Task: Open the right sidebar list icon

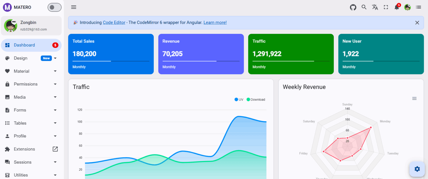Action: [418, 7]
